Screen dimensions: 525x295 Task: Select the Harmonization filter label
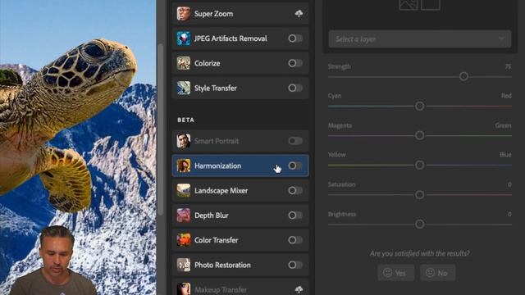pyautogui.click(x=217, y=166)
